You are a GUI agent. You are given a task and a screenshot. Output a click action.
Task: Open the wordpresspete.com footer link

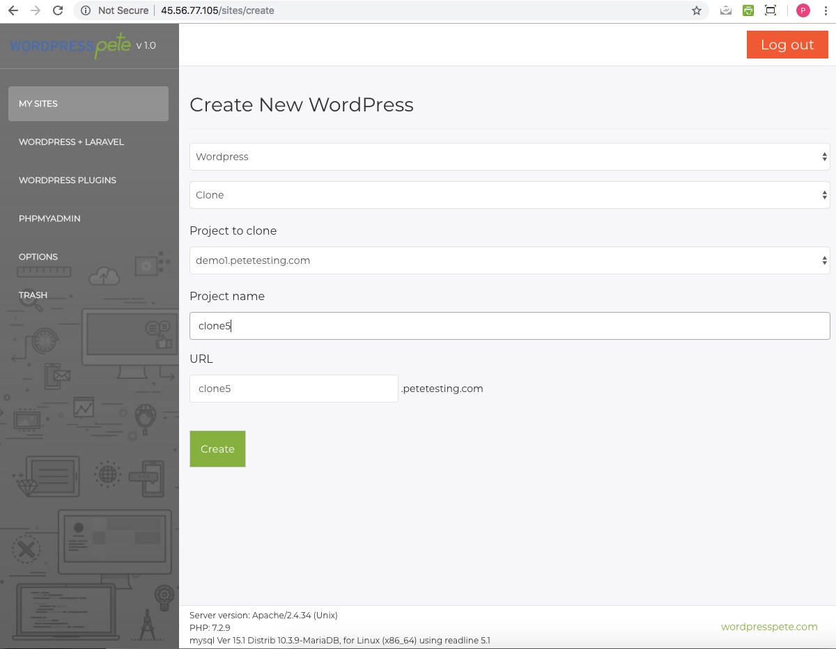769,627
